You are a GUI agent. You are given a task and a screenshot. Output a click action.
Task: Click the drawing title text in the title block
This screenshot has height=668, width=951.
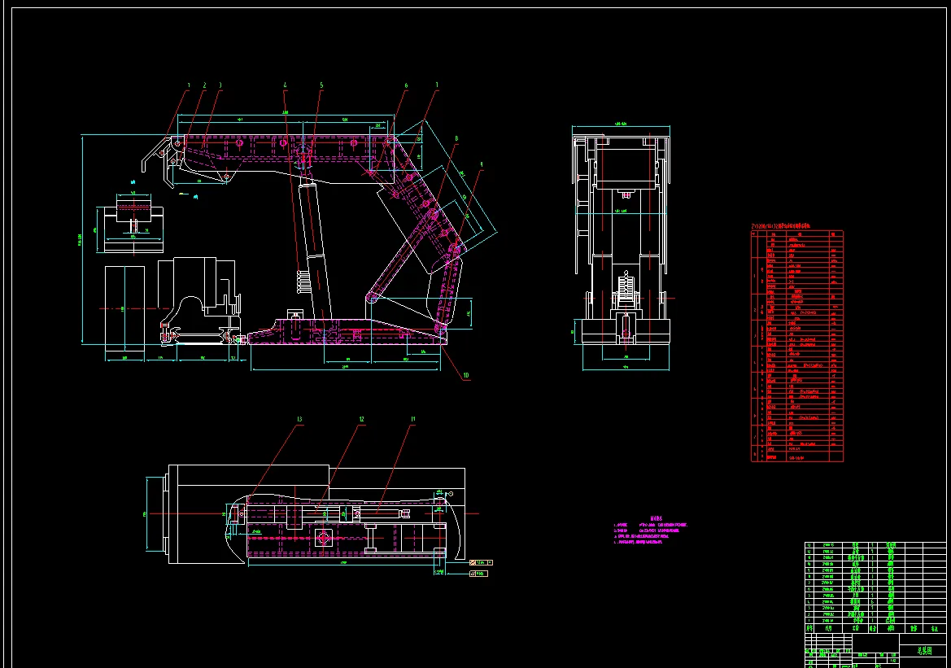click(923, 651)
